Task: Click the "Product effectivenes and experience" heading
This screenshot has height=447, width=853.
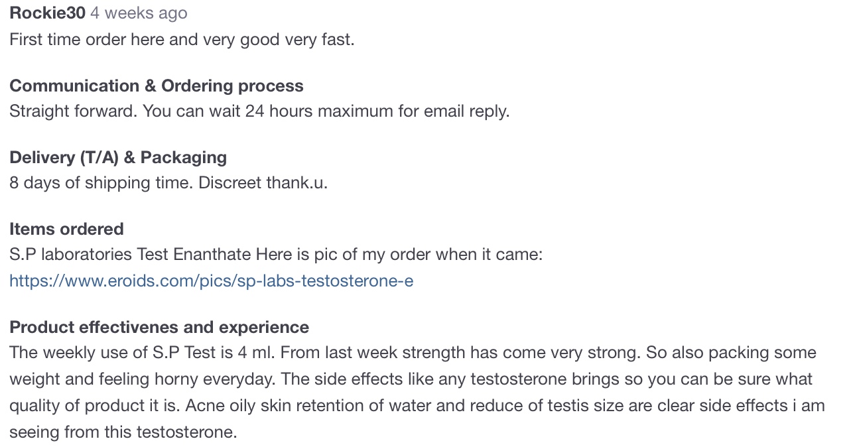Action: pos(159,328)
